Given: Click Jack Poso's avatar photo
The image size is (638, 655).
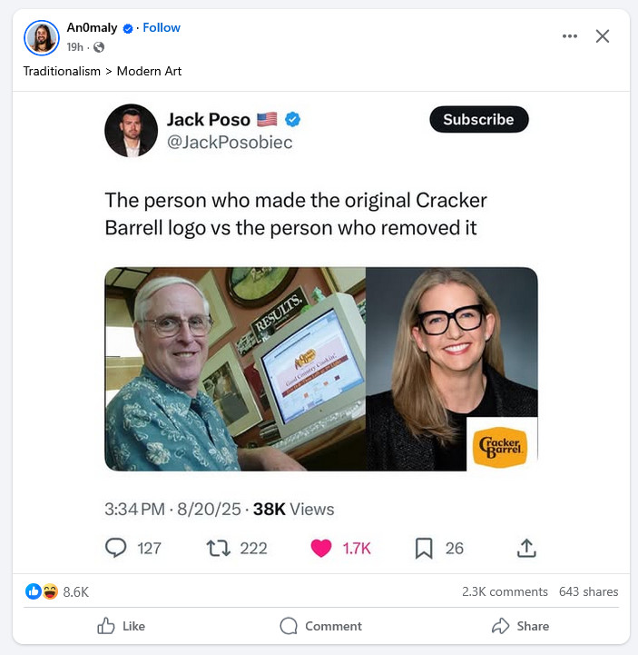Looking at the screenshot, I should [131, 131].
